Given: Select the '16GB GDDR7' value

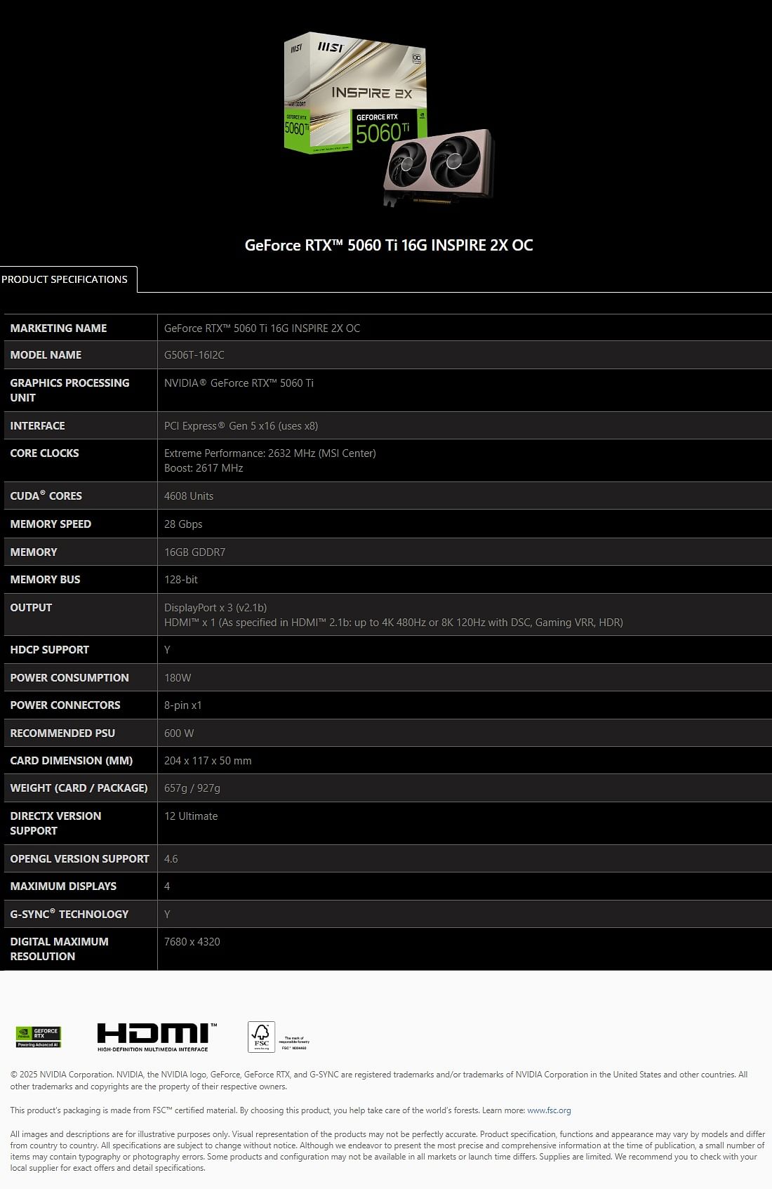Looking at the screenshot, I should [194, 552].
